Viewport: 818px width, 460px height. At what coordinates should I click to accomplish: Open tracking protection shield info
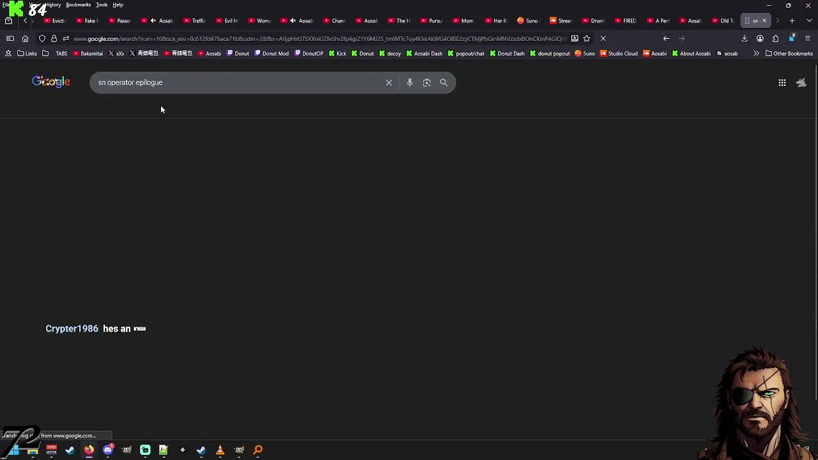pyautogui.click(x=42, y=38)
